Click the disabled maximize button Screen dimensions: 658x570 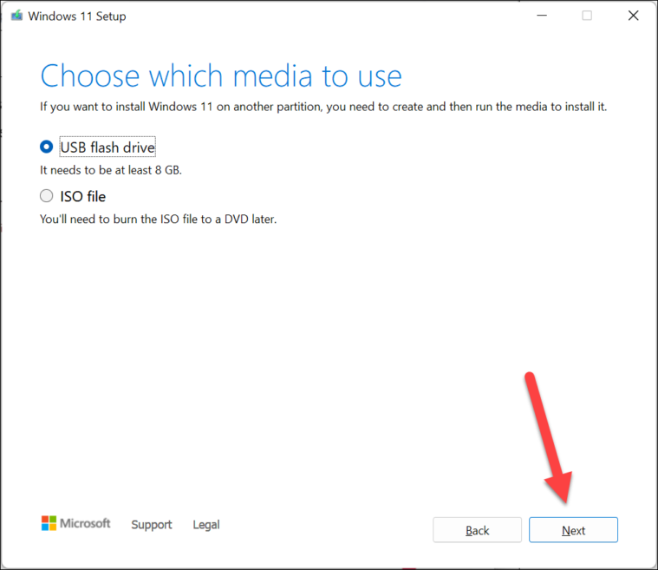click(587, 16)
